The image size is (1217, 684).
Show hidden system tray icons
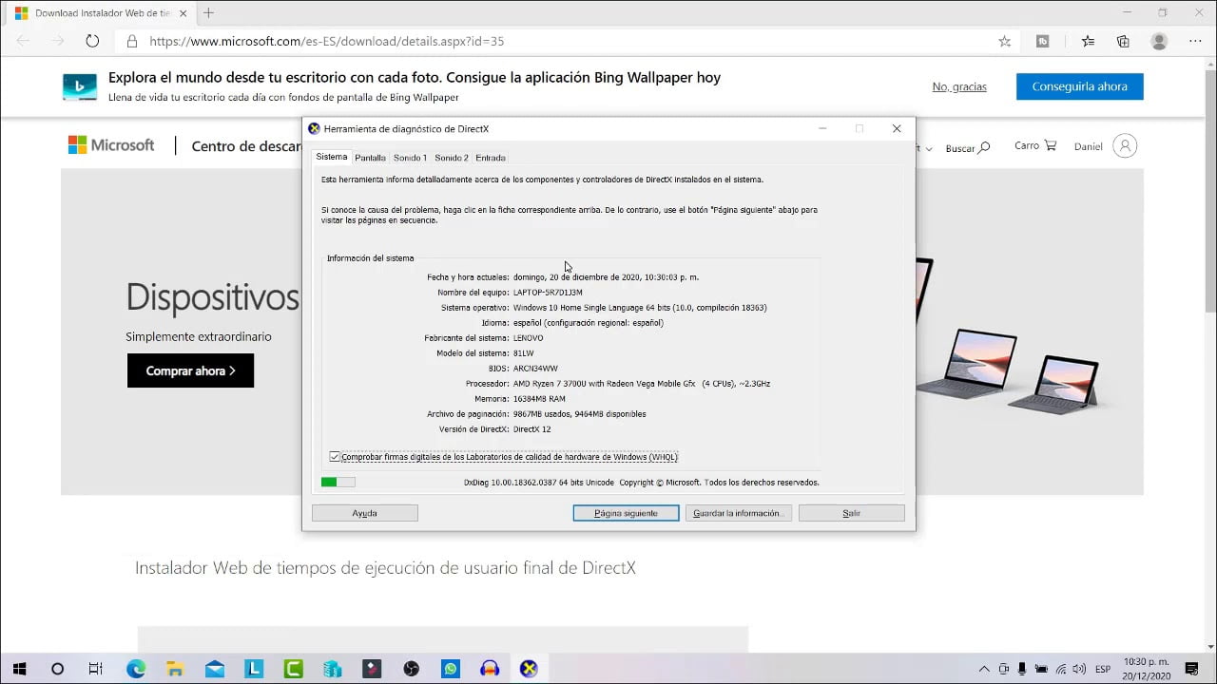point(984,669)
